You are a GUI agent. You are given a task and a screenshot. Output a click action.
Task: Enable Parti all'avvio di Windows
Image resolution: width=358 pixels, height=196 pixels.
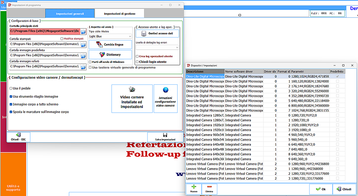pyautogui.click(x=90, y=62)
